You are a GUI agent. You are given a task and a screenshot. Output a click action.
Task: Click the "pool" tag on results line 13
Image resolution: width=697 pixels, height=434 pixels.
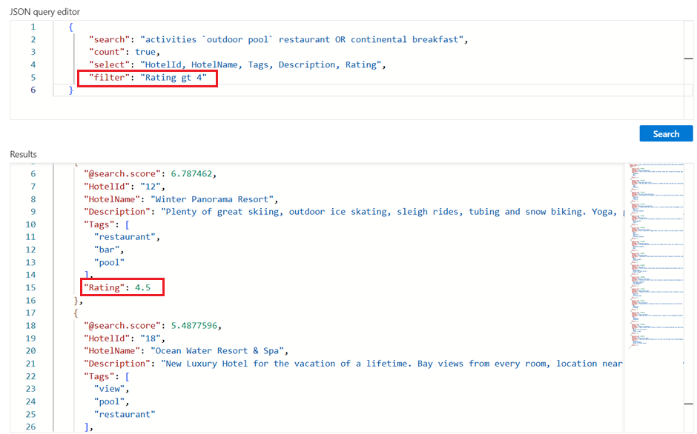click(109, 262)
